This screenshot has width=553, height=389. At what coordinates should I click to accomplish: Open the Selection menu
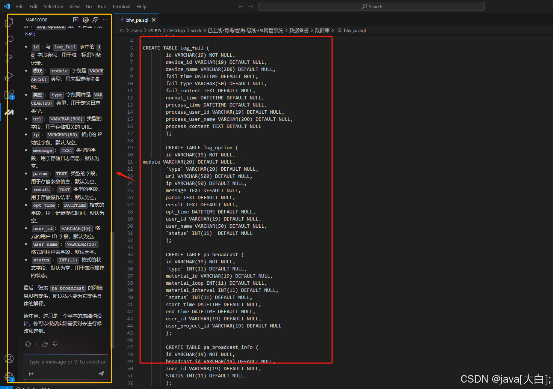(x=53, y=6)
